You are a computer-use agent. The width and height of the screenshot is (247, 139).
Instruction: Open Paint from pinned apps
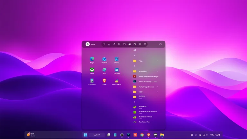(x=104, y=71)
